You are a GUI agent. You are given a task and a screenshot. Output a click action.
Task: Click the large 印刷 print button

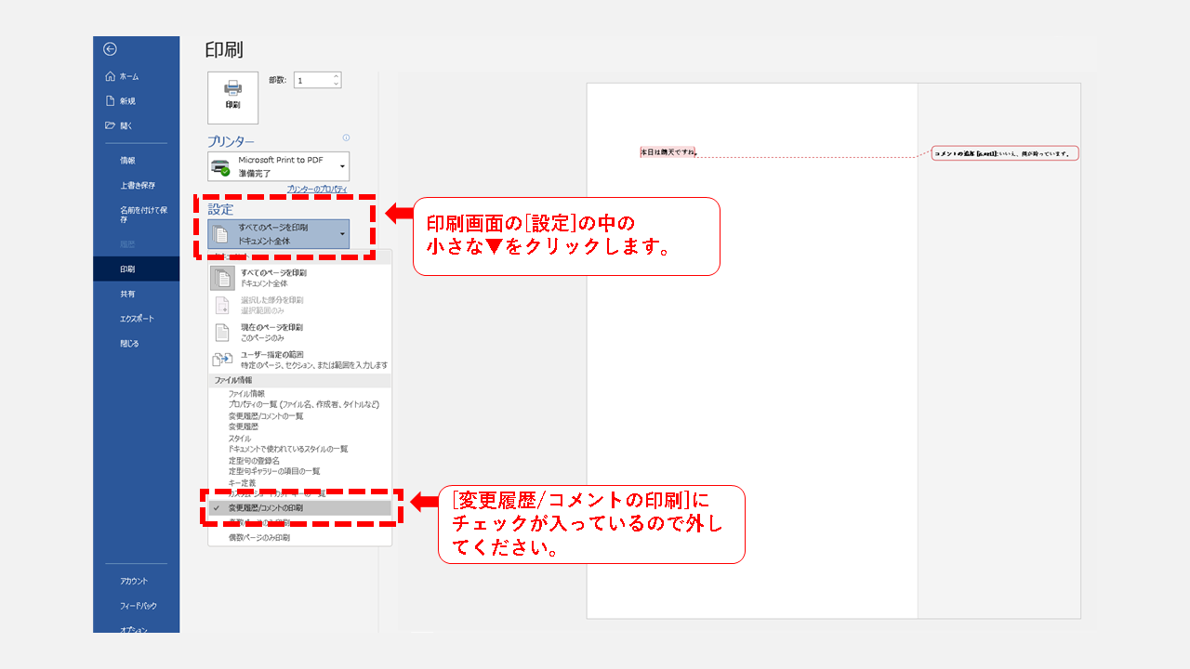pyautogui.click(x=232, y=98)
